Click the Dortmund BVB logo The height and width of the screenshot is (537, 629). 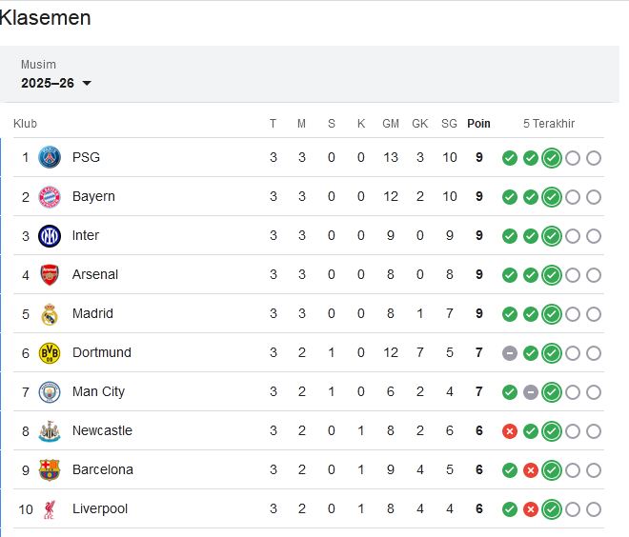(49, 352)
